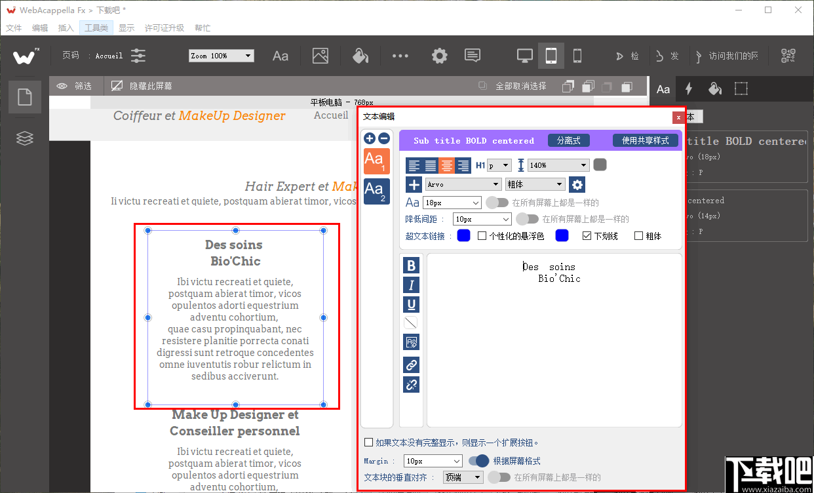Switch to desktop preview mode
Screen dimensions: 814x493
tap(524, 56)
